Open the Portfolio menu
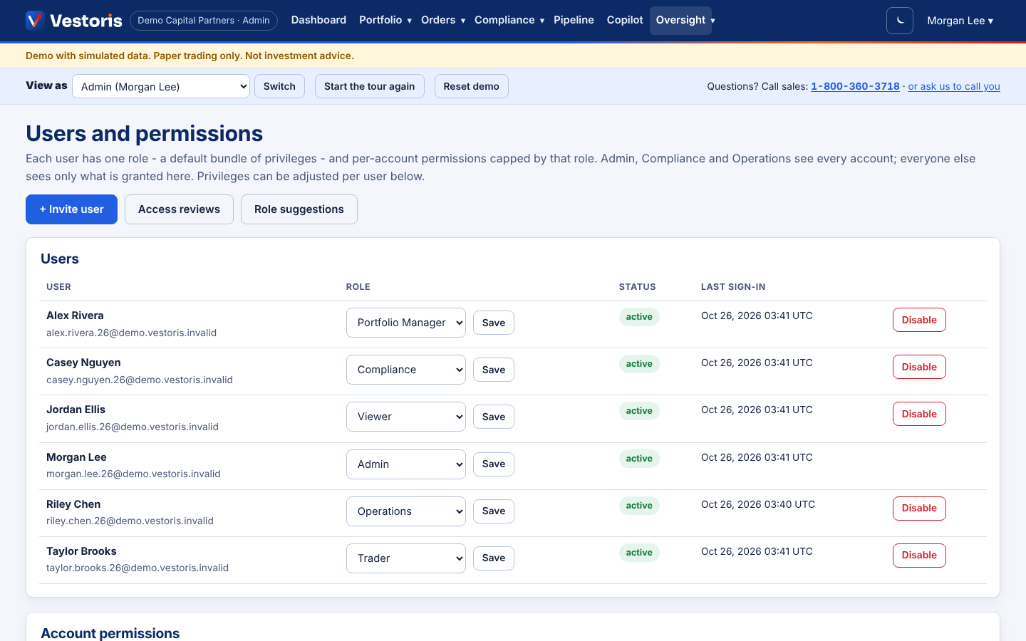This screenshot has height=641, width=1026. point(385,20)
